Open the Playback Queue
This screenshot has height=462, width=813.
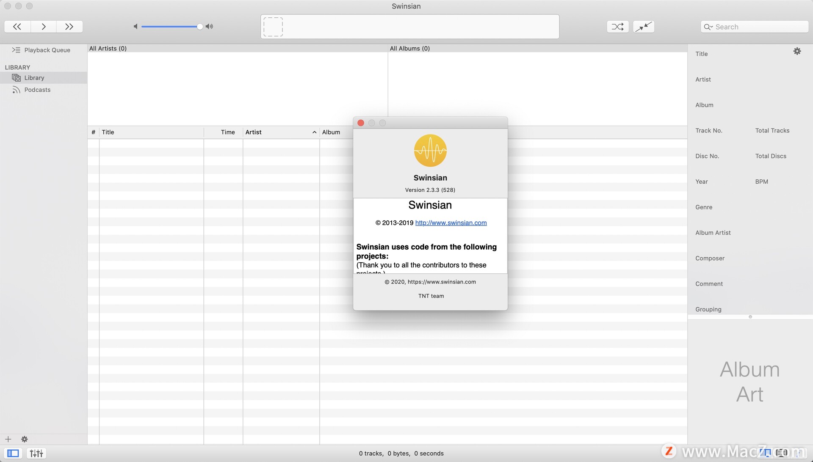click(47, 50)
